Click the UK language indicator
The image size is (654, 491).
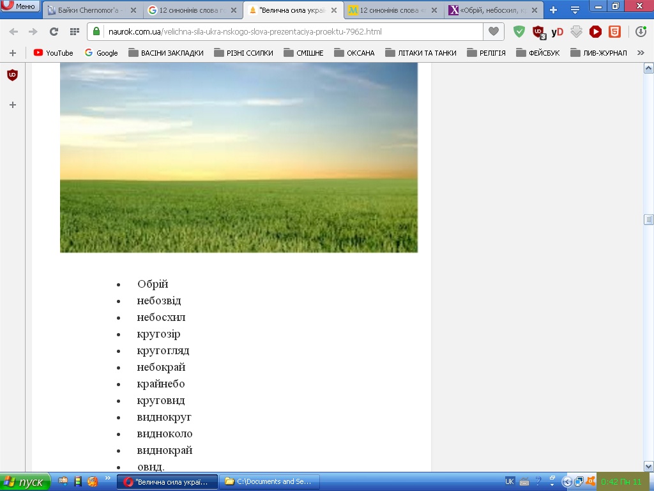(510, 481)
